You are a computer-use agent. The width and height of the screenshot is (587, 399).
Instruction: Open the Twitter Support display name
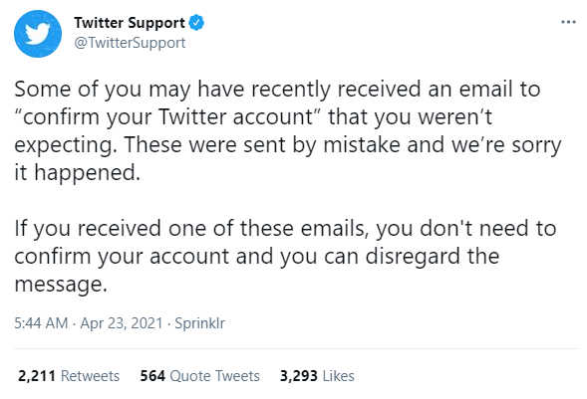[130, 23]
